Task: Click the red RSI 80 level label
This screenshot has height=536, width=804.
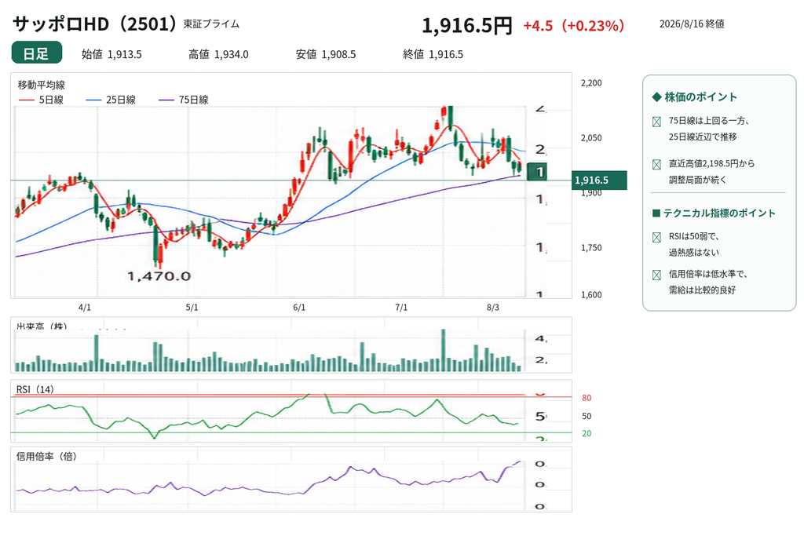Action: click(x=587, y=398)
